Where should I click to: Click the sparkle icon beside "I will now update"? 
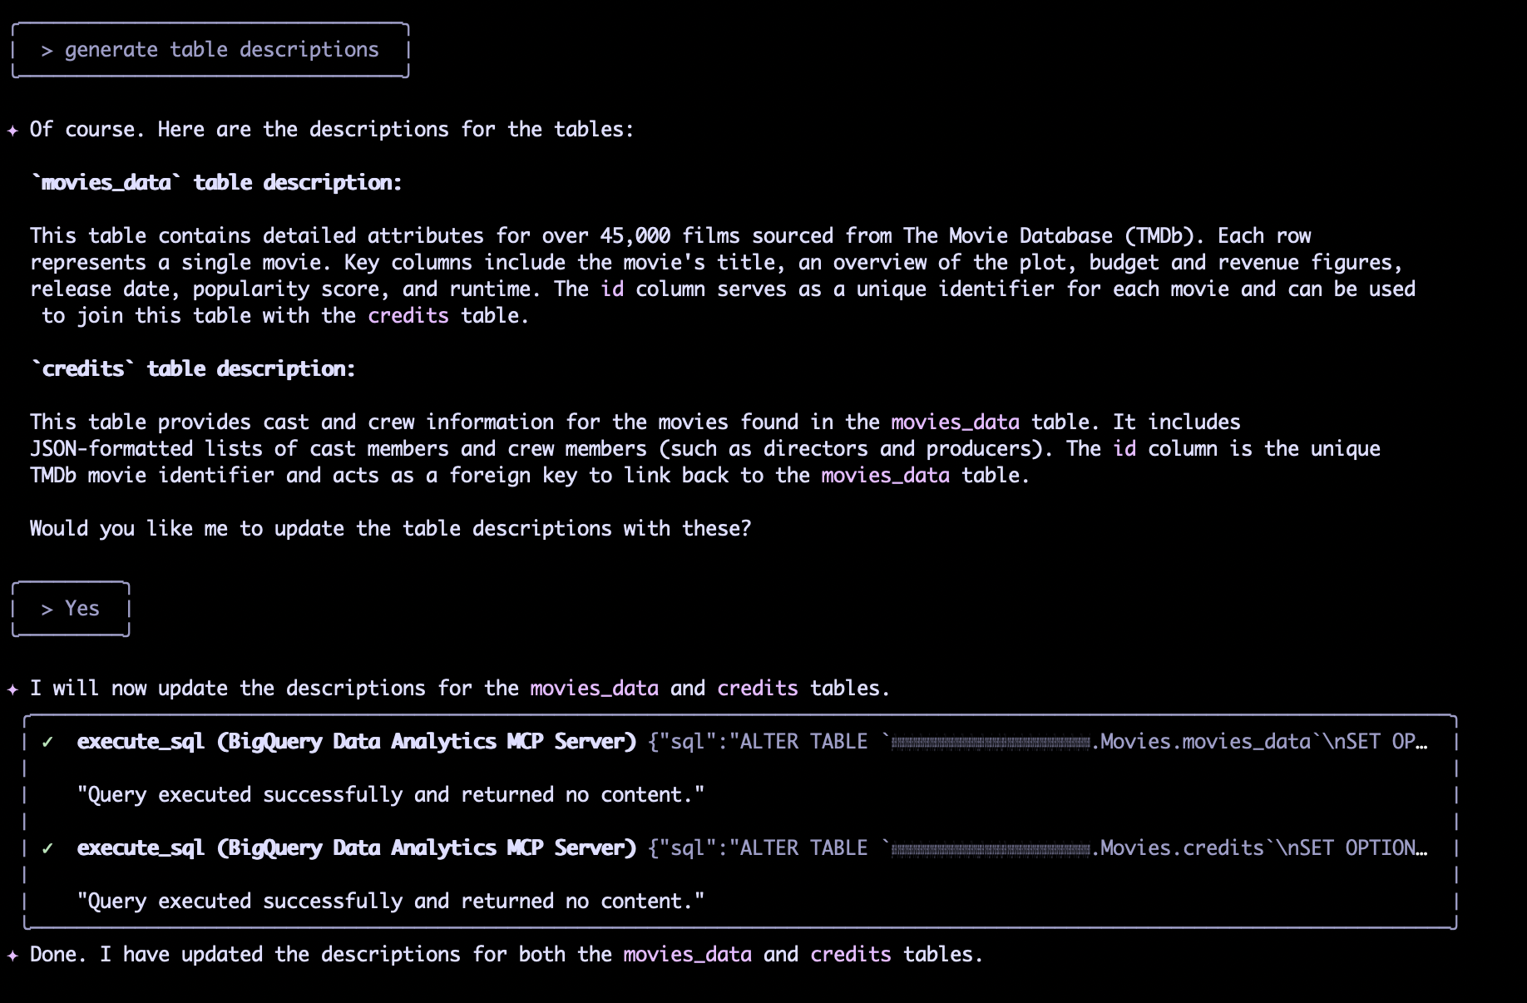pos(12,689)
